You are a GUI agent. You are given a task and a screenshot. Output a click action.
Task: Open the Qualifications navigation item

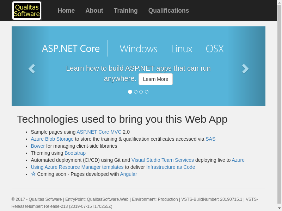coord(168,11)
